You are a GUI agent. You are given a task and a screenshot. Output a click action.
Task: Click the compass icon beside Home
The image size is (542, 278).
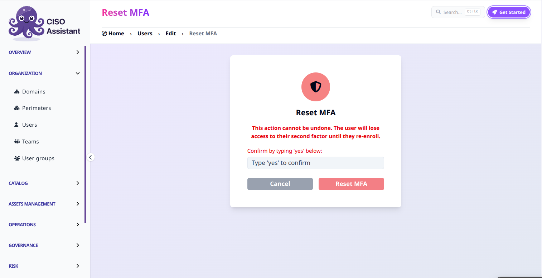coord(105,34)
